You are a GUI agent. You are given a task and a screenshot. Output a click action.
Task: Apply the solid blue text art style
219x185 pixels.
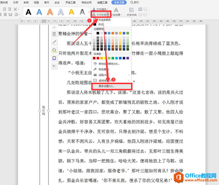[39, 12]
